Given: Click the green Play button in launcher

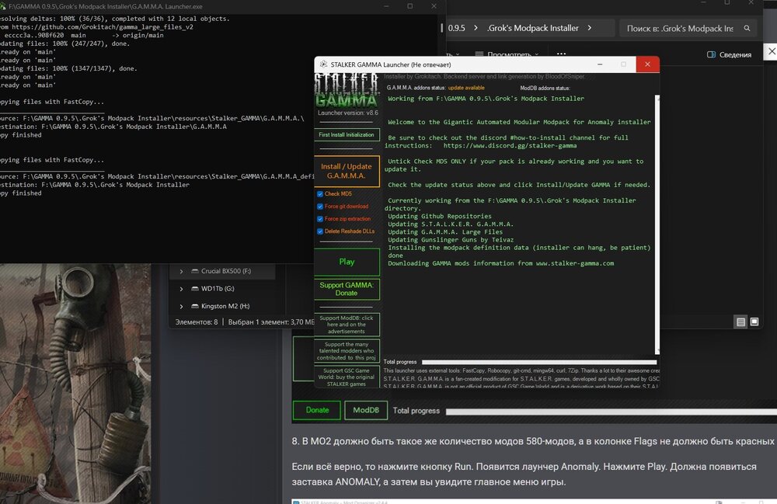Looking at the screenshot, I should (347, 262).
